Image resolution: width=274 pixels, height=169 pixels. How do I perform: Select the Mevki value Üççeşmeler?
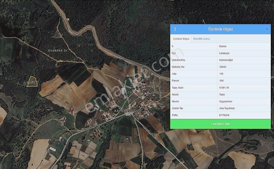point(226,101)
